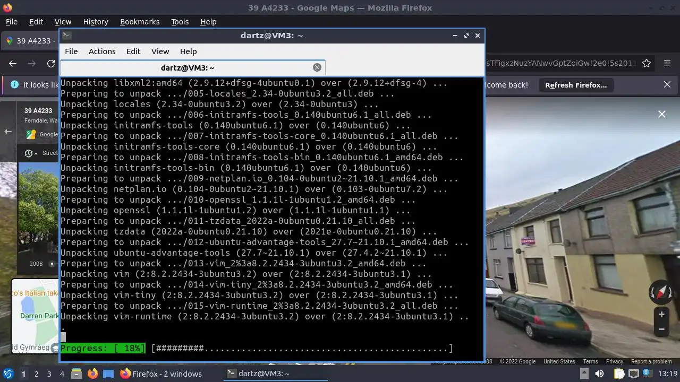680x382 pixels.
Task: Go back using Google Maps arrow
Action: [8, 132]
